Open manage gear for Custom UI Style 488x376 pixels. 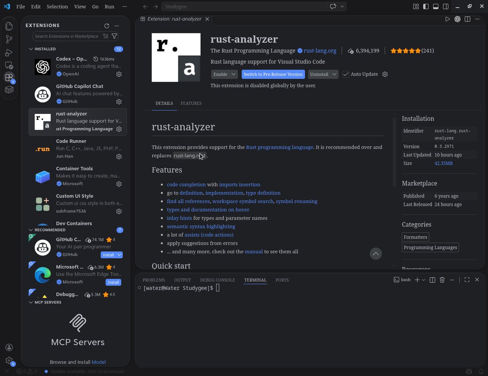pos(119,211)
